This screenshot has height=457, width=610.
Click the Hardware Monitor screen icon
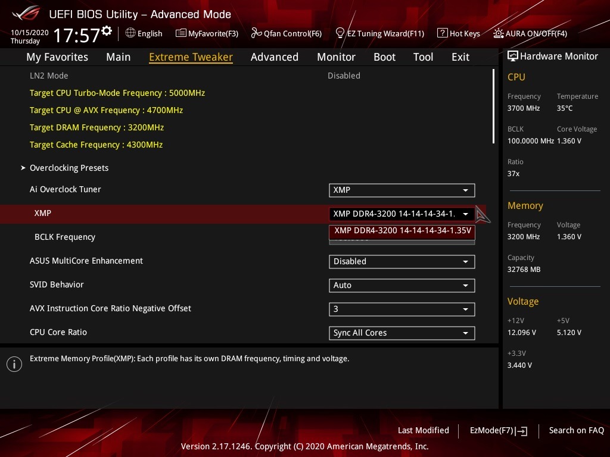[x=513, y=57]
